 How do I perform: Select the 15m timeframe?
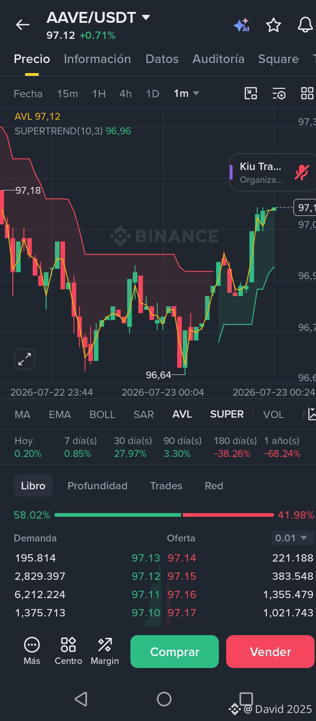pos(67,94)
